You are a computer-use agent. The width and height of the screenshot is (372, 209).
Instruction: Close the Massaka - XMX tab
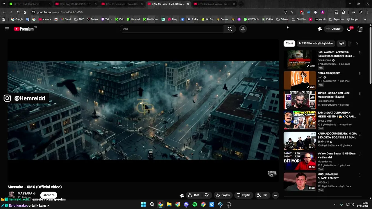(188, 4)
